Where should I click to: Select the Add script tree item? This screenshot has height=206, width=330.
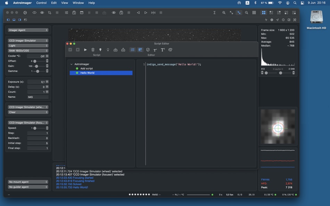(87, 68)
